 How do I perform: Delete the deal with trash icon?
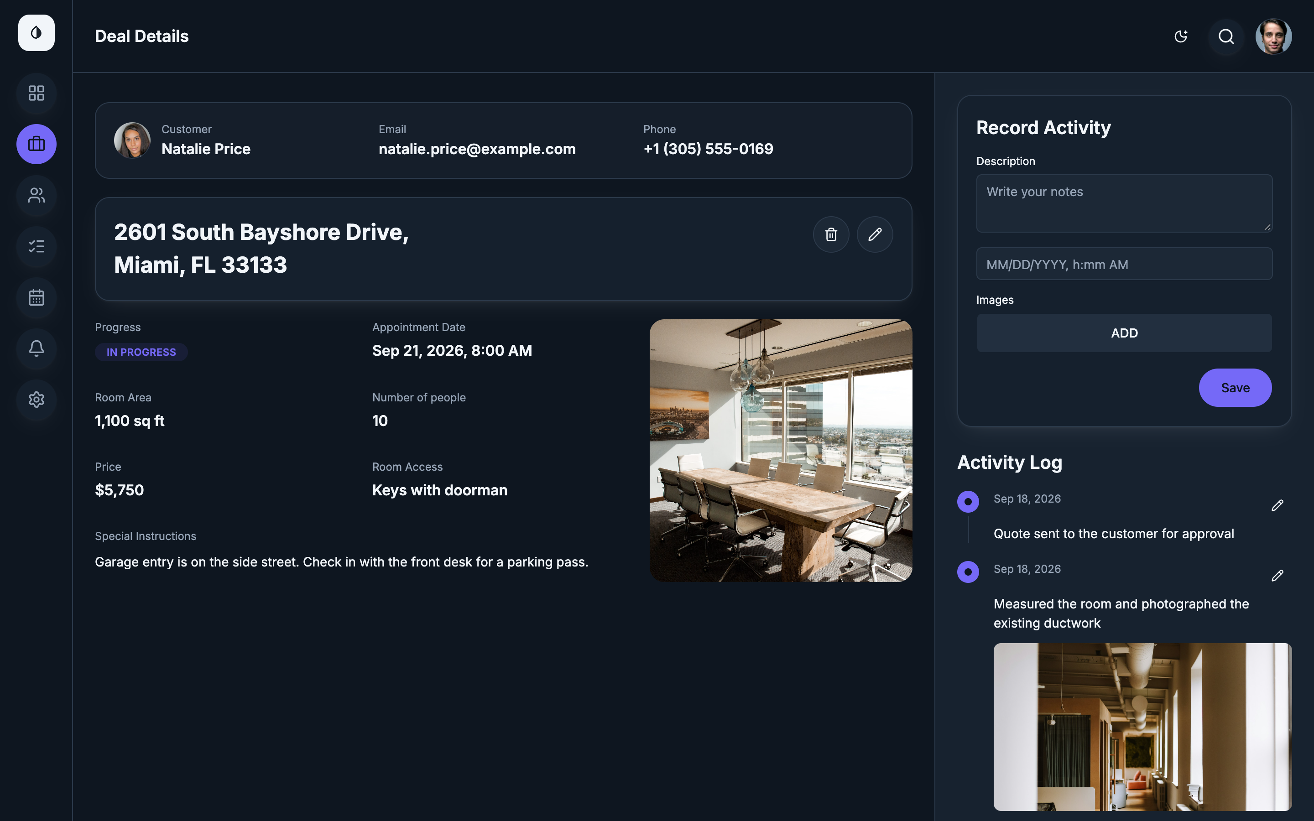(831, 234)
